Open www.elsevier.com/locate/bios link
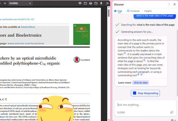 click(26, 43)
